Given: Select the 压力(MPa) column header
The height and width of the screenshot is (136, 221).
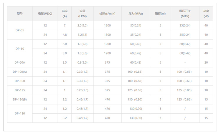Looking at the screenshot, I should 136,14.
